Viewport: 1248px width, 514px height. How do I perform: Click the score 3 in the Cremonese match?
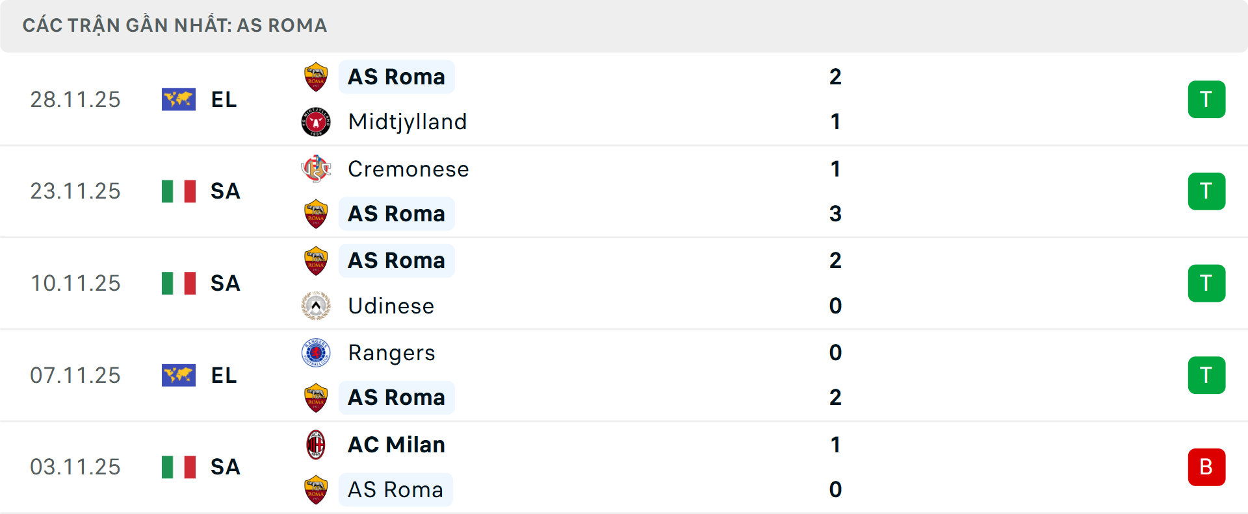836,214
